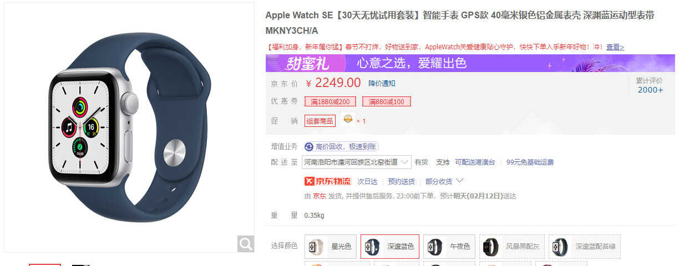Click the magnifier zoom icon on product image

click(246, 243)
